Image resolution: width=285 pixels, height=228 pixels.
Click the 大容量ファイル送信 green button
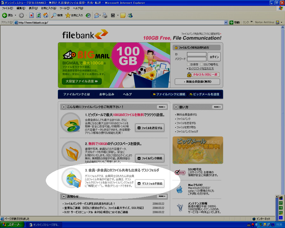82,81
